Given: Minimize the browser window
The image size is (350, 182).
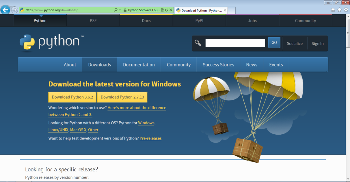Looking at the screenshot, I should [328, 2].
